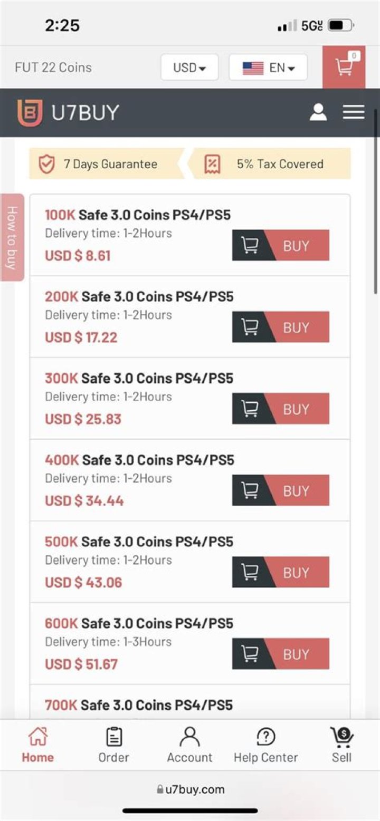
Task: Click the U7BUY logo
Action: pyautogui.click(x=68, y=113)
